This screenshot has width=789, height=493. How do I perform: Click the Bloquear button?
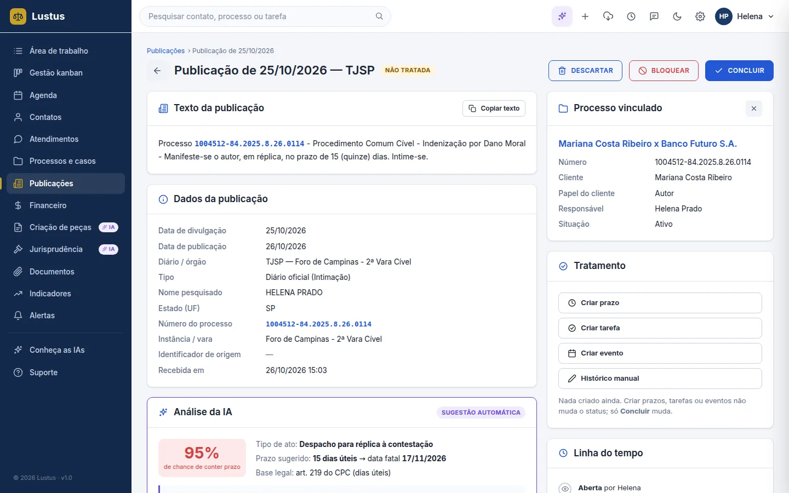(664, 71)
